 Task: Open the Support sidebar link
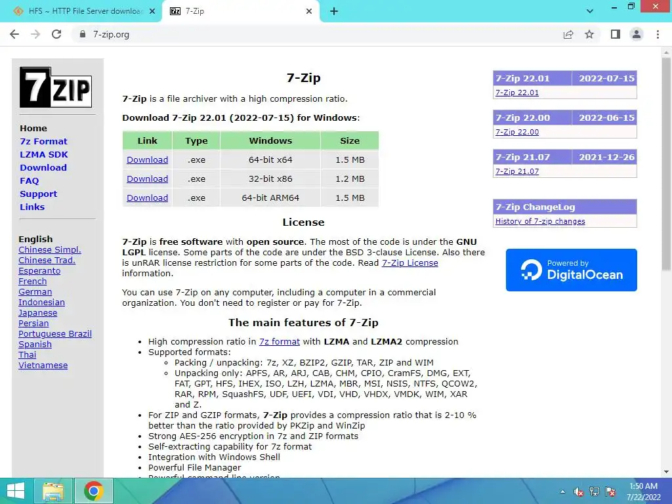point(38,194)
